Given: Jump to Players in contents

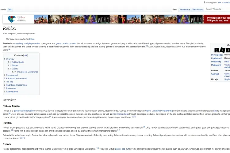Looking at the screenshot, I should [x=15, y=65].
